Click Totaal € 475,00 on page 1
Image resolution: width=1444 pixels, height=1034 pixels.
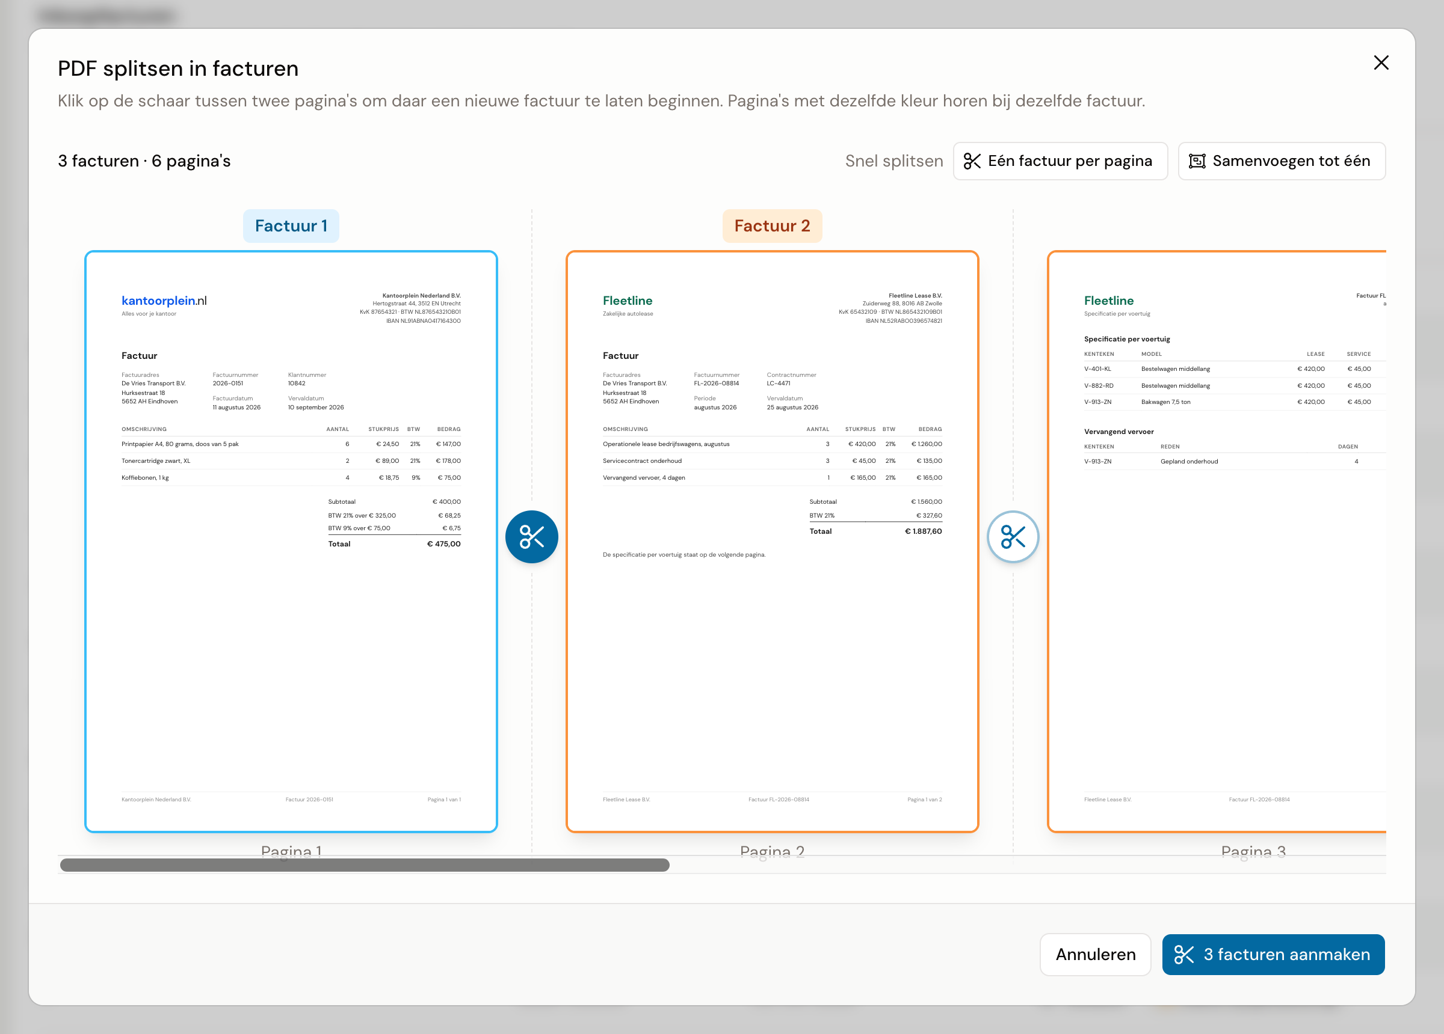click(394, 544)
